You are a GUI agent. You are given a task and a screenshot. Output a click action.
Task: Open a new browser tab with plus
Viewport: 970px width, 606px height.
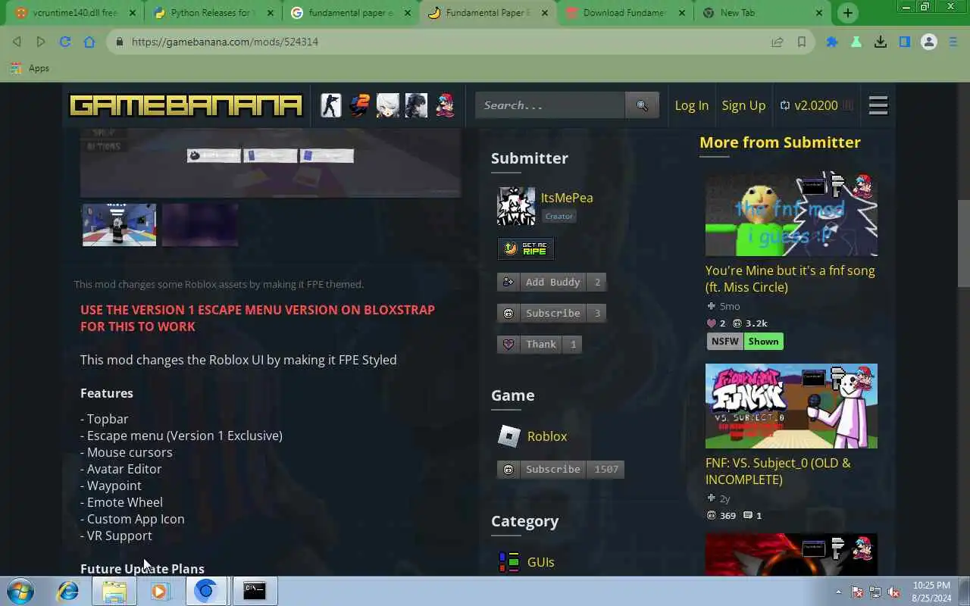[847, 13]
